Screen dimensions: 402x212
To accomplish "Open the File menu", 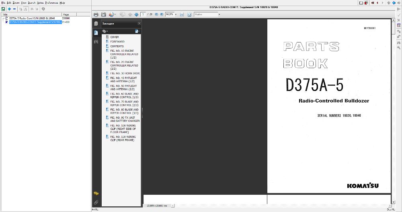I will pos(3,2).
